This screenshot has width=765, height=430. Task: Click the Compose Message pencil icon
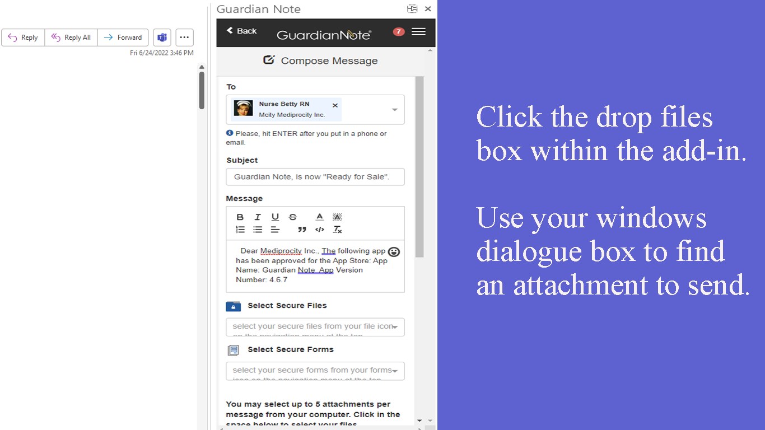[x=269, y=60]
